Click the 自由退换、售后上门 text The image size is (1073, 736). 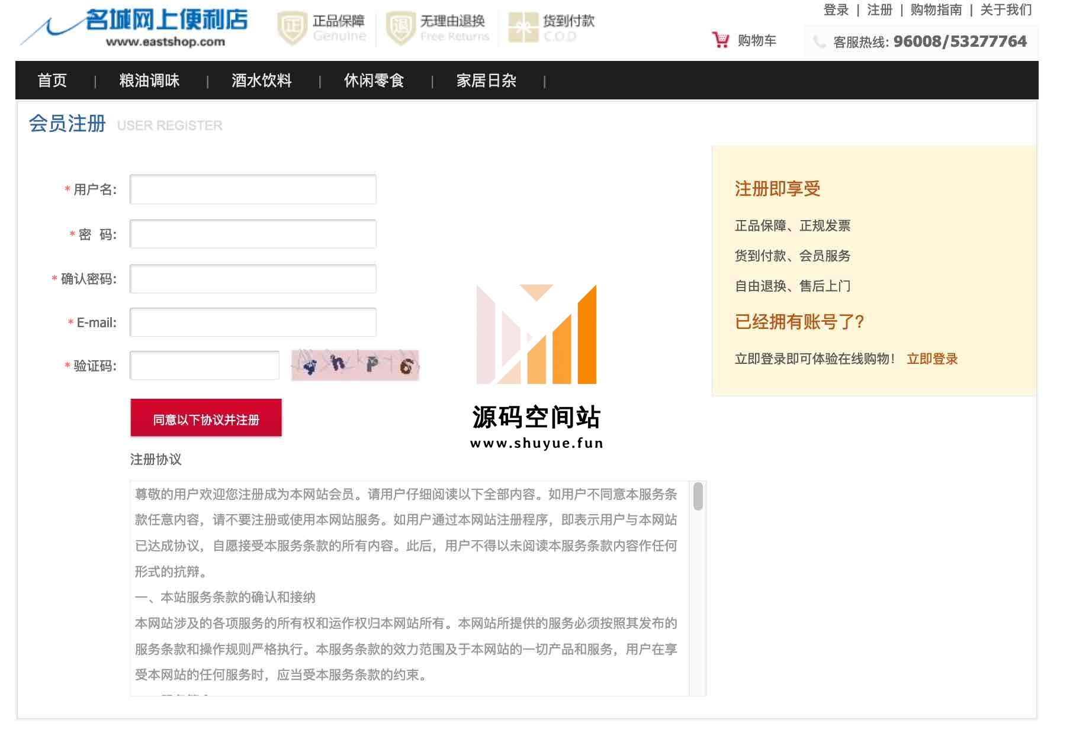[x=792, y=286]
